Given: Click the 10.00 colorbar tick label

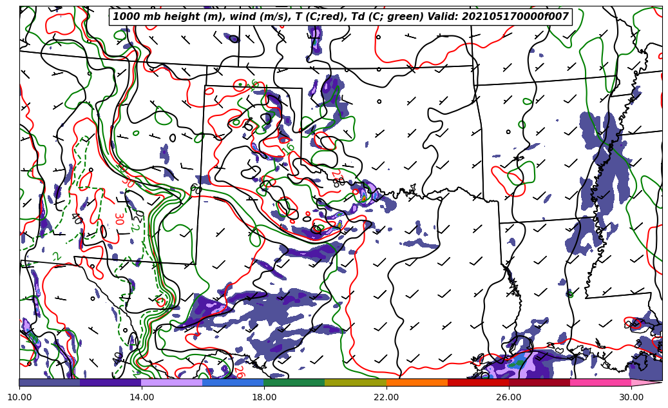Looking at the screenshot, I should click(x=19, y=397).
